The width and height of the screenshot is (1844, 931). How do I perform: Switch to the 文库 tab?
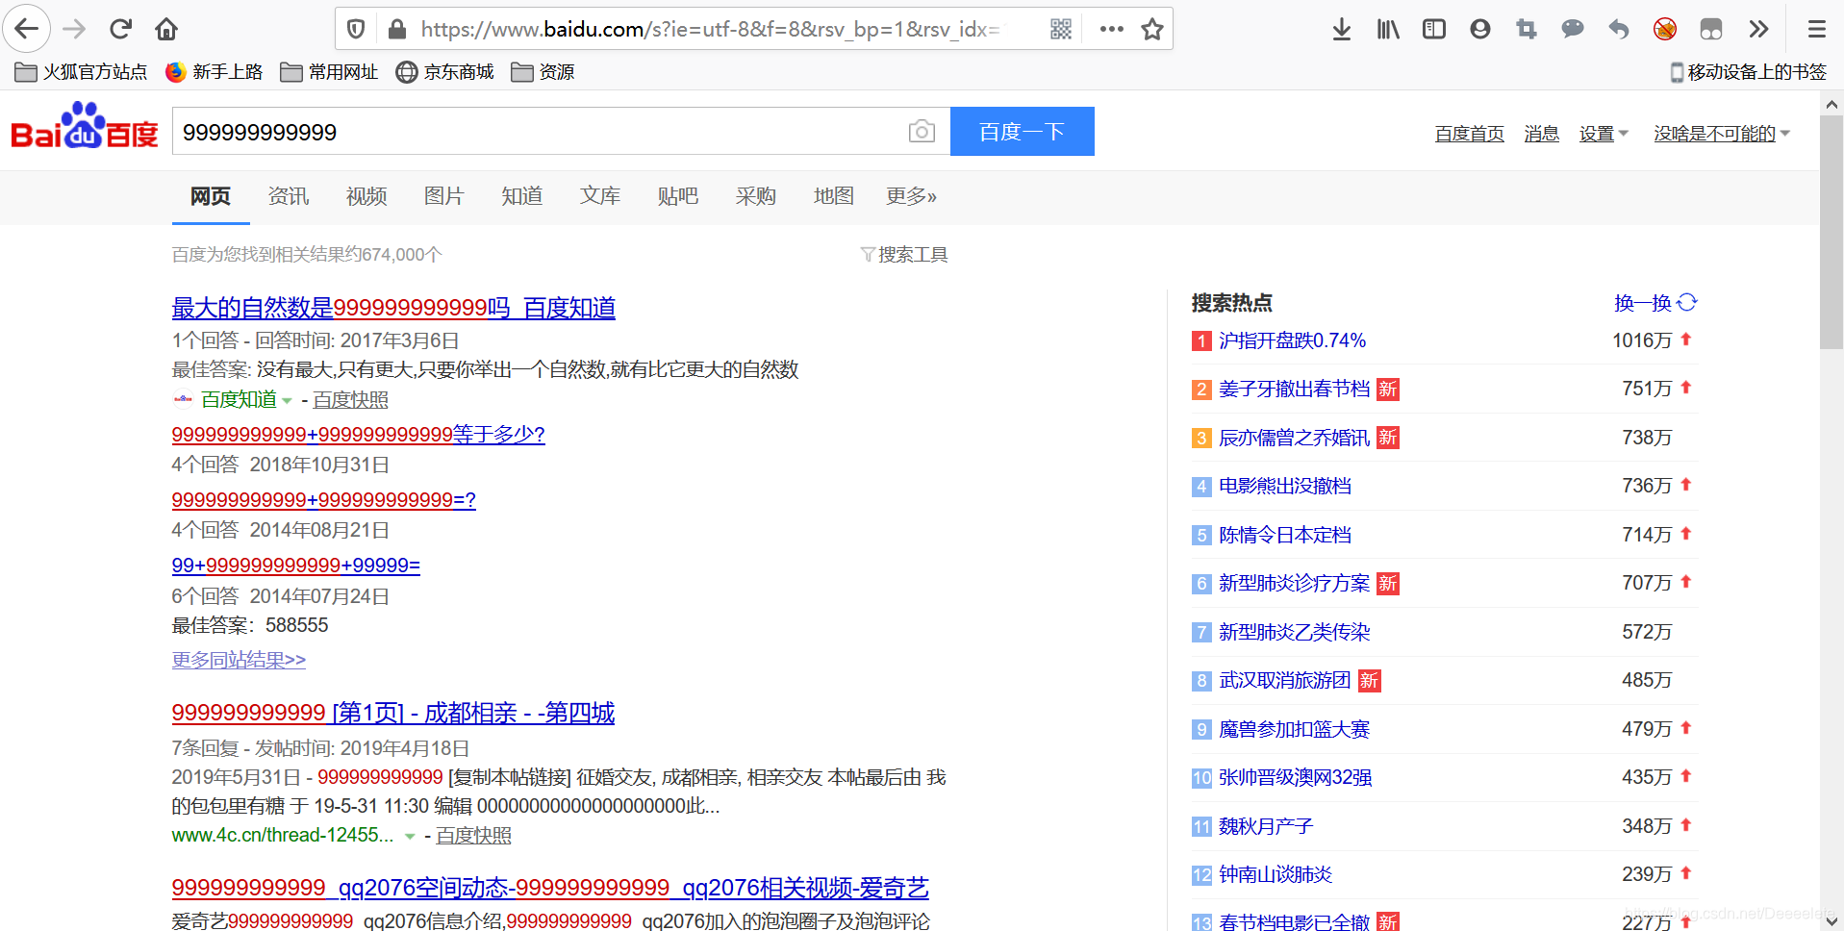click(x=600, y=196)
